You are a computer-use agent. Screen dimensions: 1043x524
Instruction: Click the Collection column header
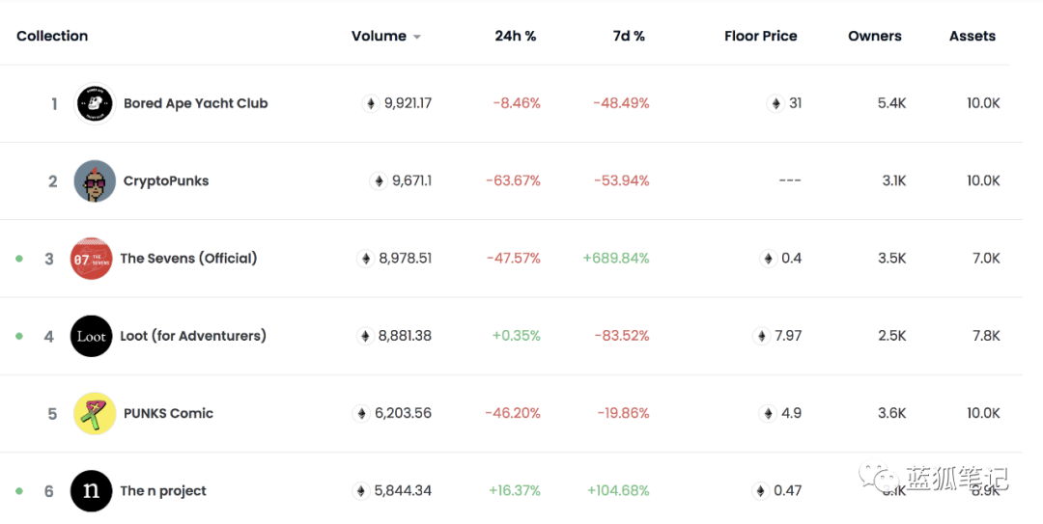pyautogui.click(x=52, y=36)
